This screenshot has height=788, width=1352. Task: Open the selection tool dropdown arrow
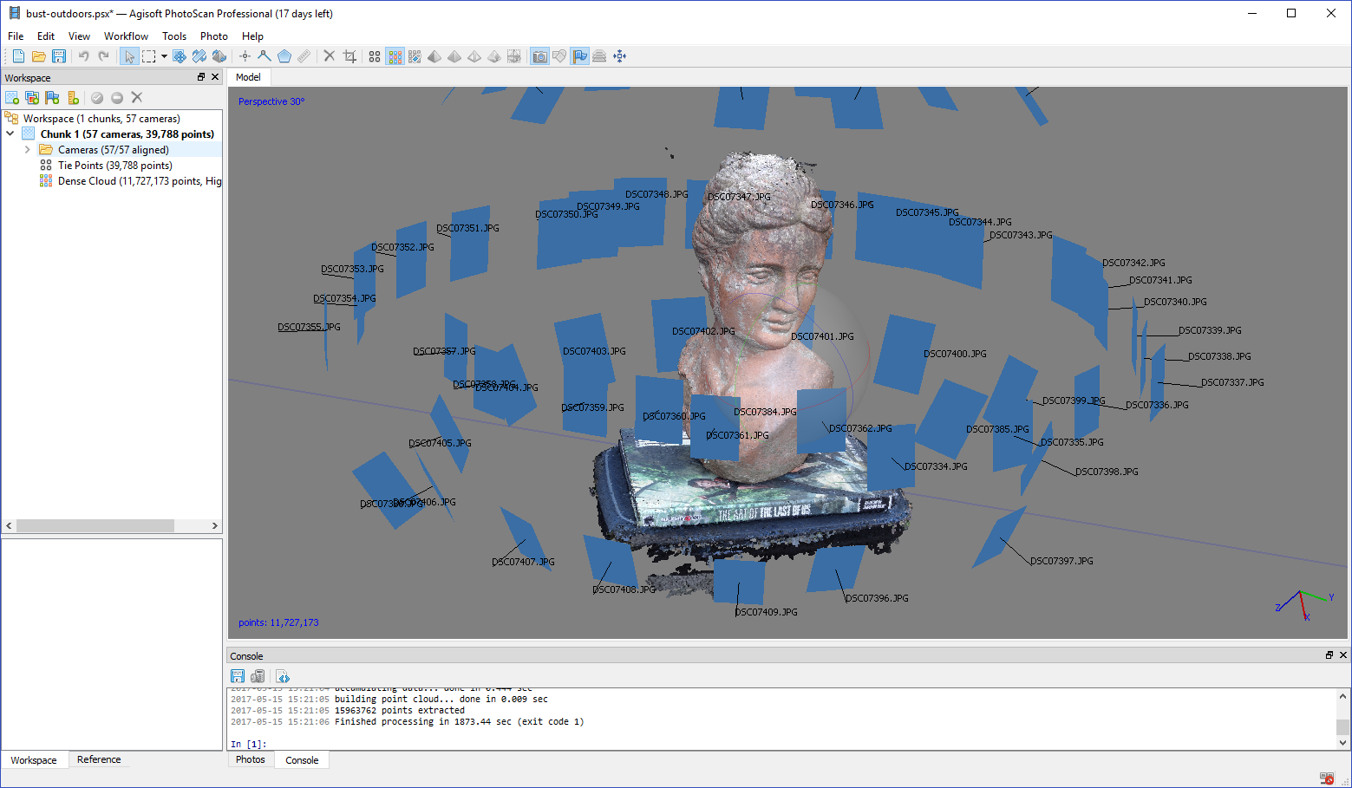point(164,56)
